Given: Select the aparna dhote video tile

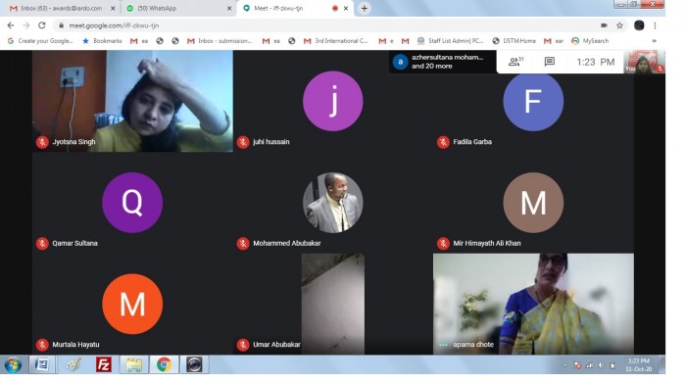Looking at the screenshot, I should point(533,304).
